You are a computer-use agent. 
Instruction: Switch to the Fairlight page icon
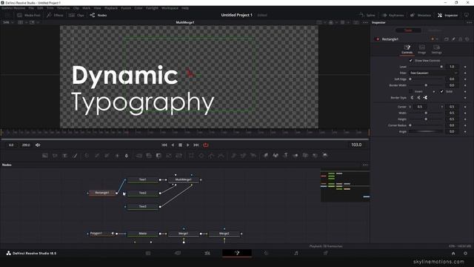pyautogui.click(x=296, y=253)
